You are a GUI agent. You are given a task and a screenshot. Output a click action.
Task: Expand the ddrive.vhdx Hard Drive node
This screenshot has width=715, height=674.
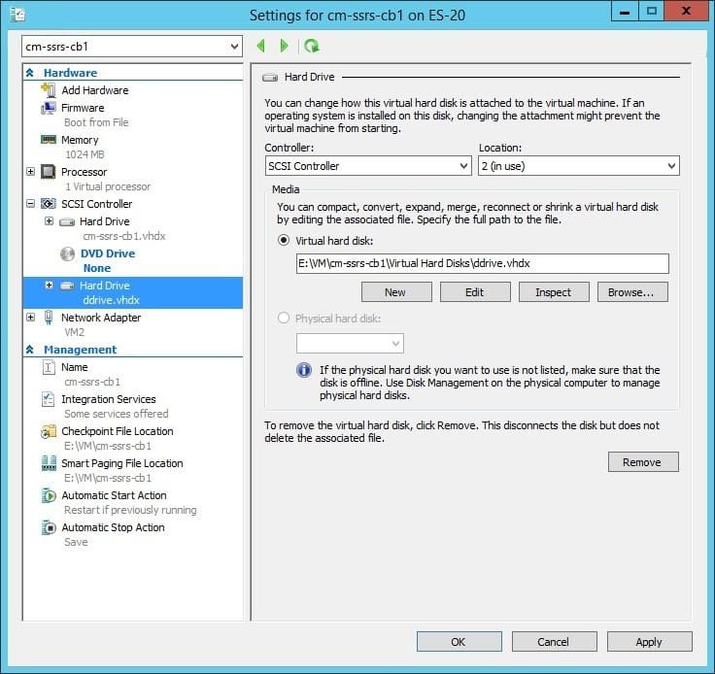49,285
